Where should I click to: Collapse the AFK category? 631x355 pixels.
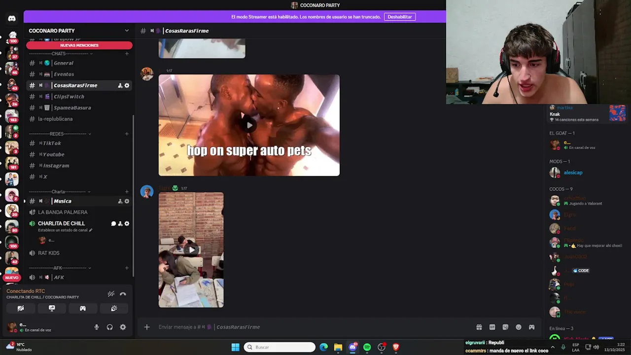click(60, 268)
